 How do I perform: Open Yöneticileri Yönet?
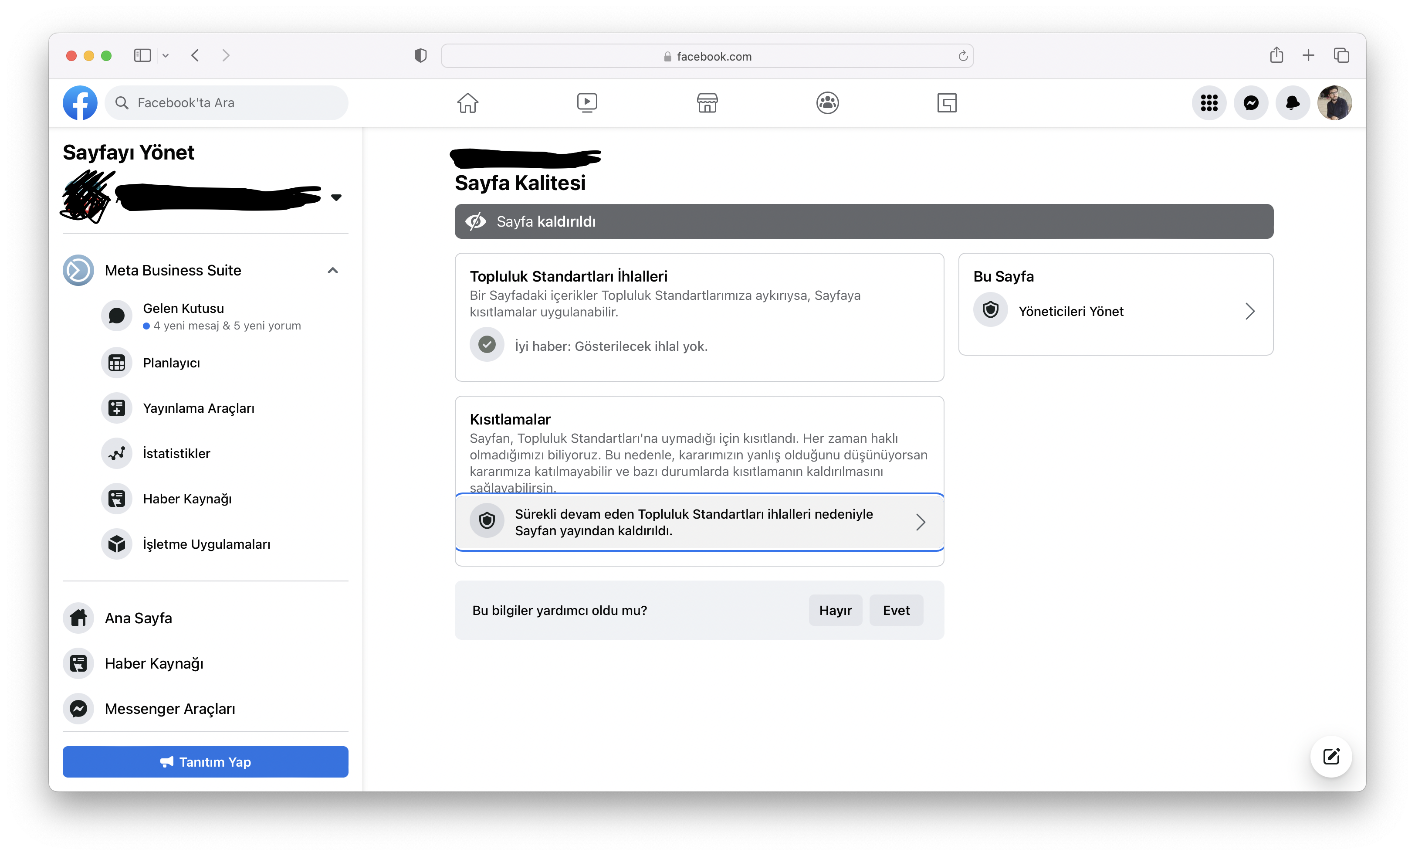pyautogui.click(x=1115, y=311)
